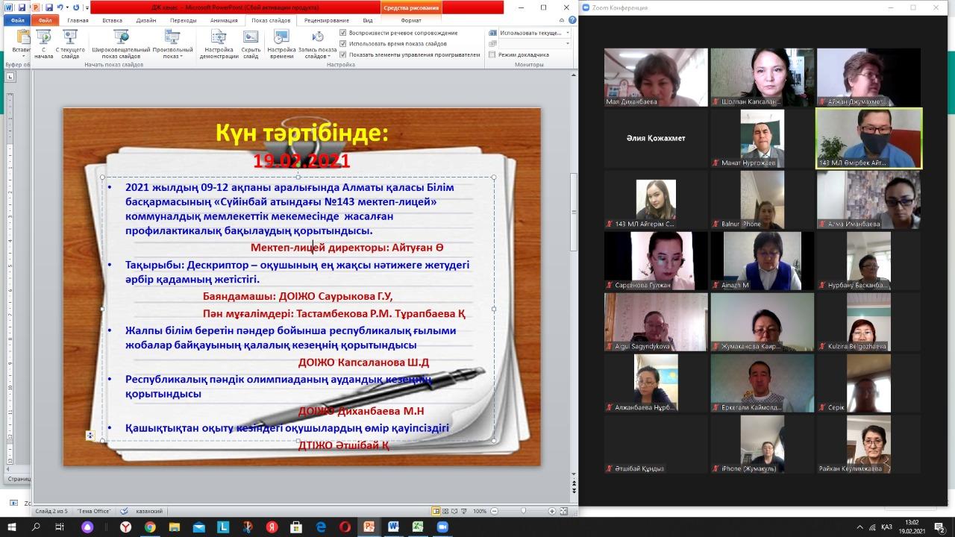This screenshot has height=537, width=955.
Task: Open Google Chrome from the taskbar
Action: 150,527
